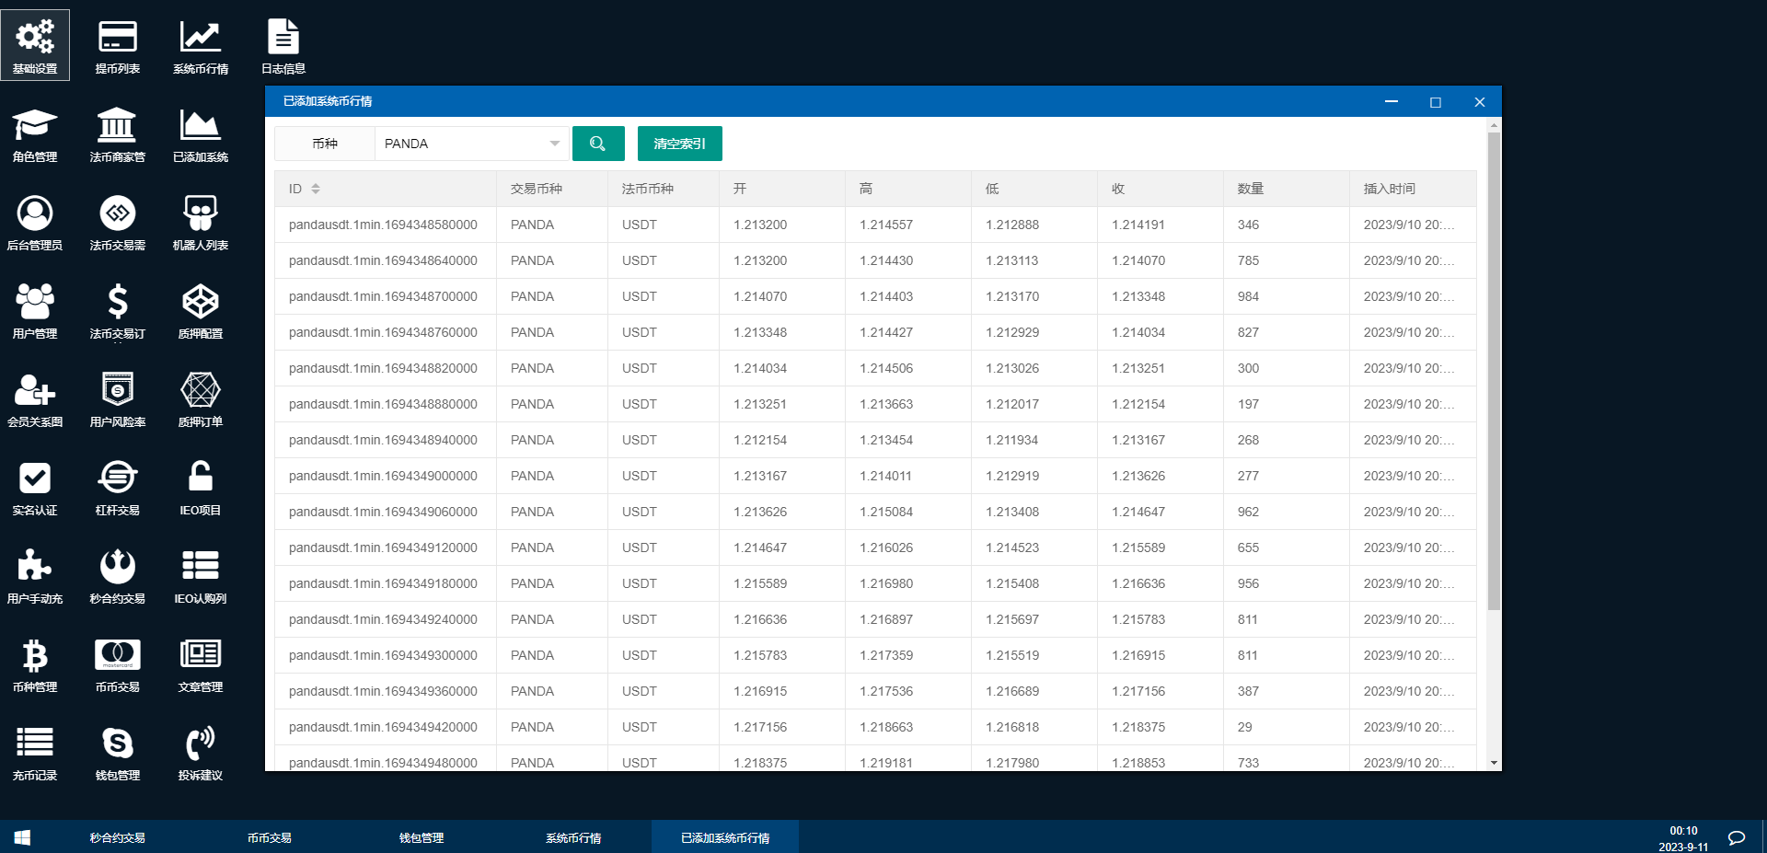Click the green search magnifier button
Viewport: 1767px width, 853px height.
click(598, 144)
